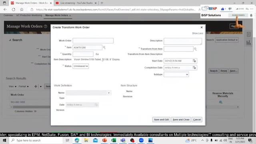Go back in browser history
The width and height of the screenshot is (256, 144).
(5, 10)
